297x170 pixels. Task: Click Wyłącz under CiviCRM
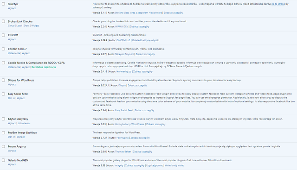[12, 39]
